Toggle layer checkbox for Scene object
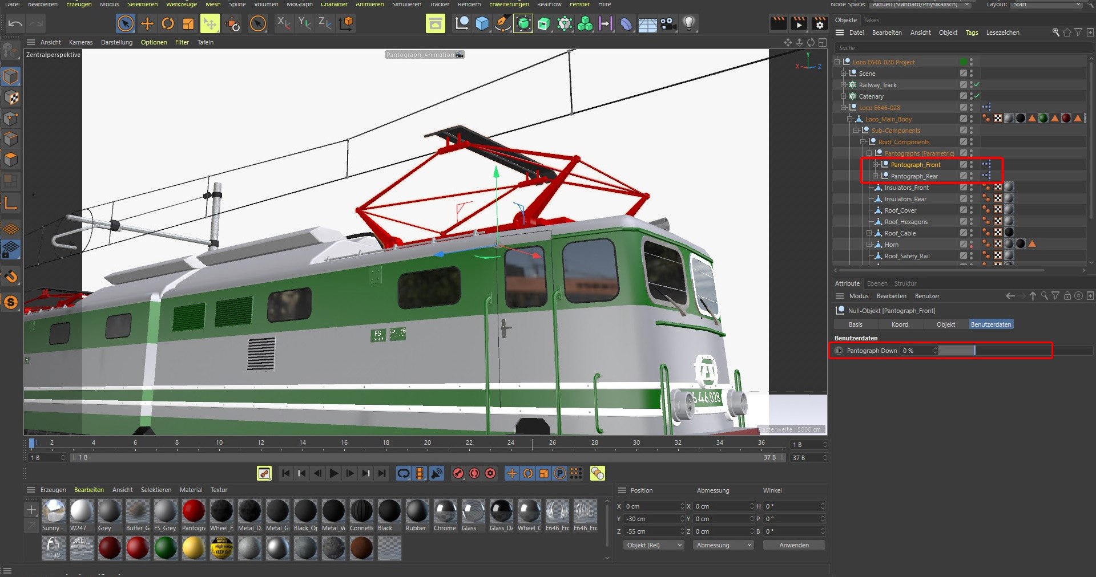 [x=963, y=73]
